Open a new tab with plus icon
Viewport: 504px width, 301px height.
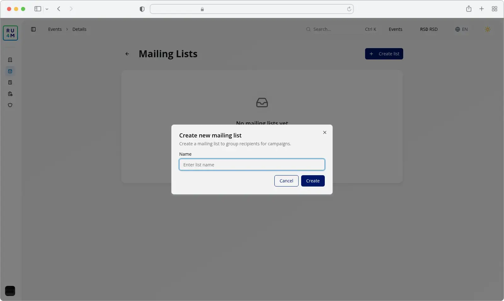[x=482, y=9]
